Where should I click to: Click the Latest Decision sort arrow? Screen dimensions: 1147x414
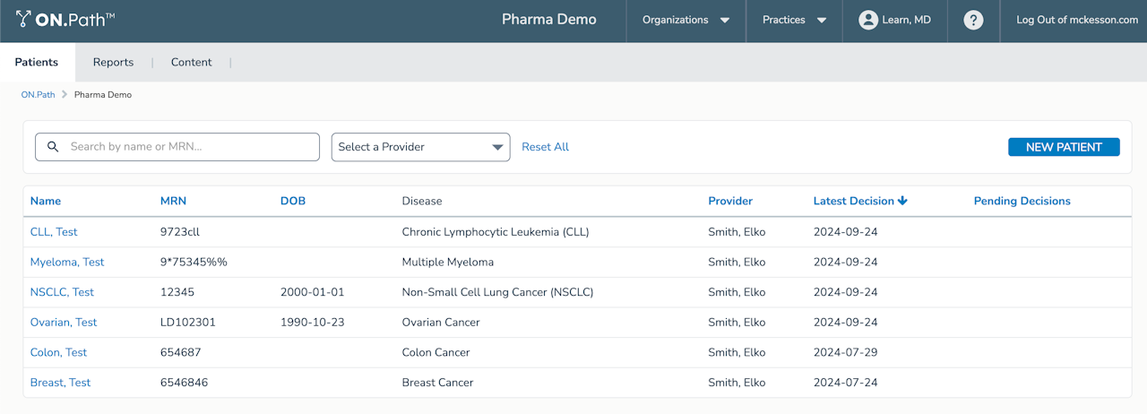click(x=902, y=201)
